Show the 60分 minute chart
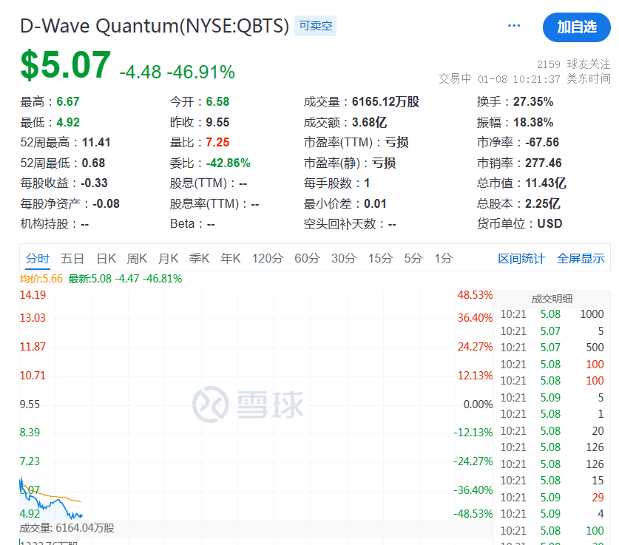The image size is (619, 545). click(307, 258)
